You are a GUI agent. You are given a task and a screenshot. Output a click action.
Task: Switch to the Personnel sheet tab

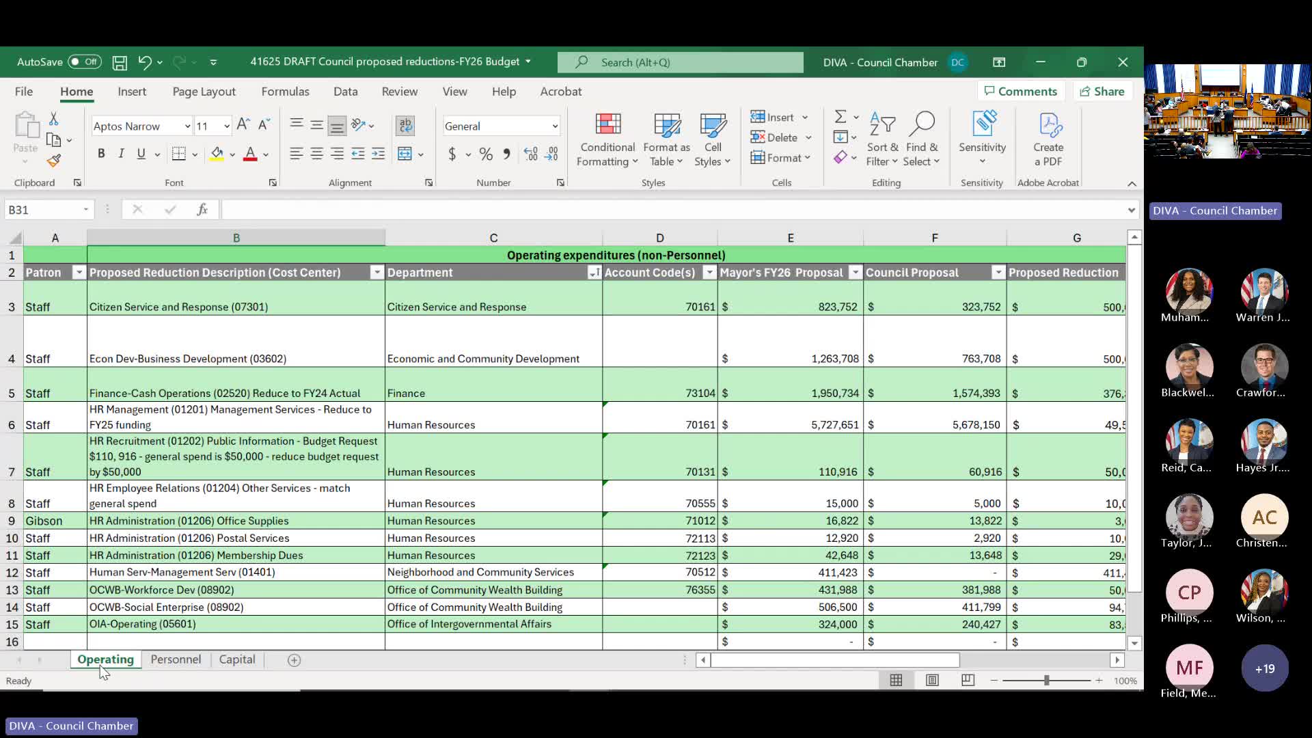[x=176, y=659]
